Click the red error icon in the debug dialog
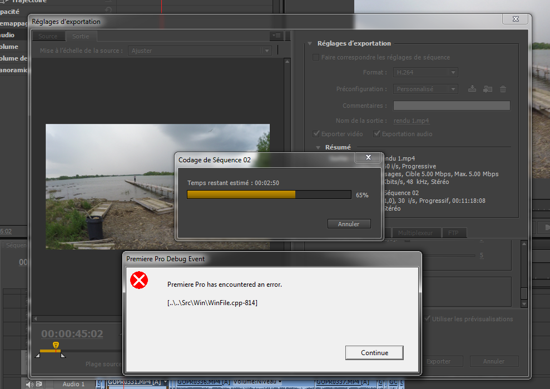This screenshot has width=550, height=389. pos(139,280)
